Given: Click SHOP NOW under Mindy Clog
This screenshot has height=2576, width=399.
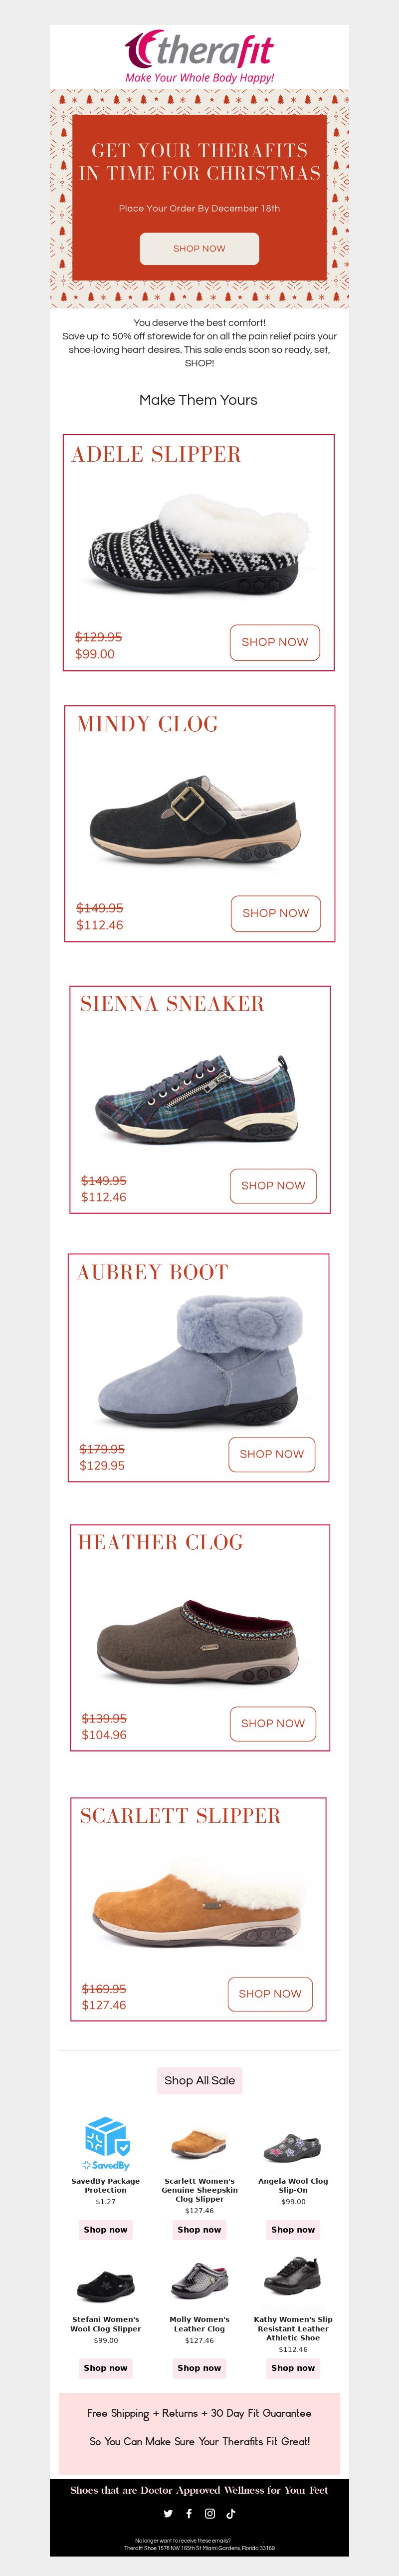Looking at the screenshot, I should pos(275,913).
